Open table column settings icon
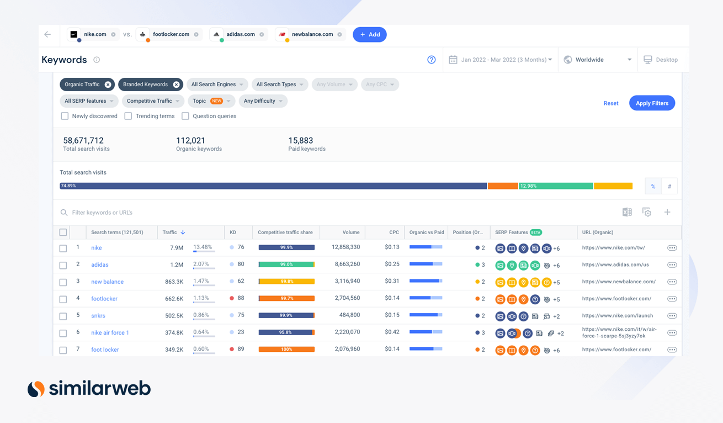 647,212
